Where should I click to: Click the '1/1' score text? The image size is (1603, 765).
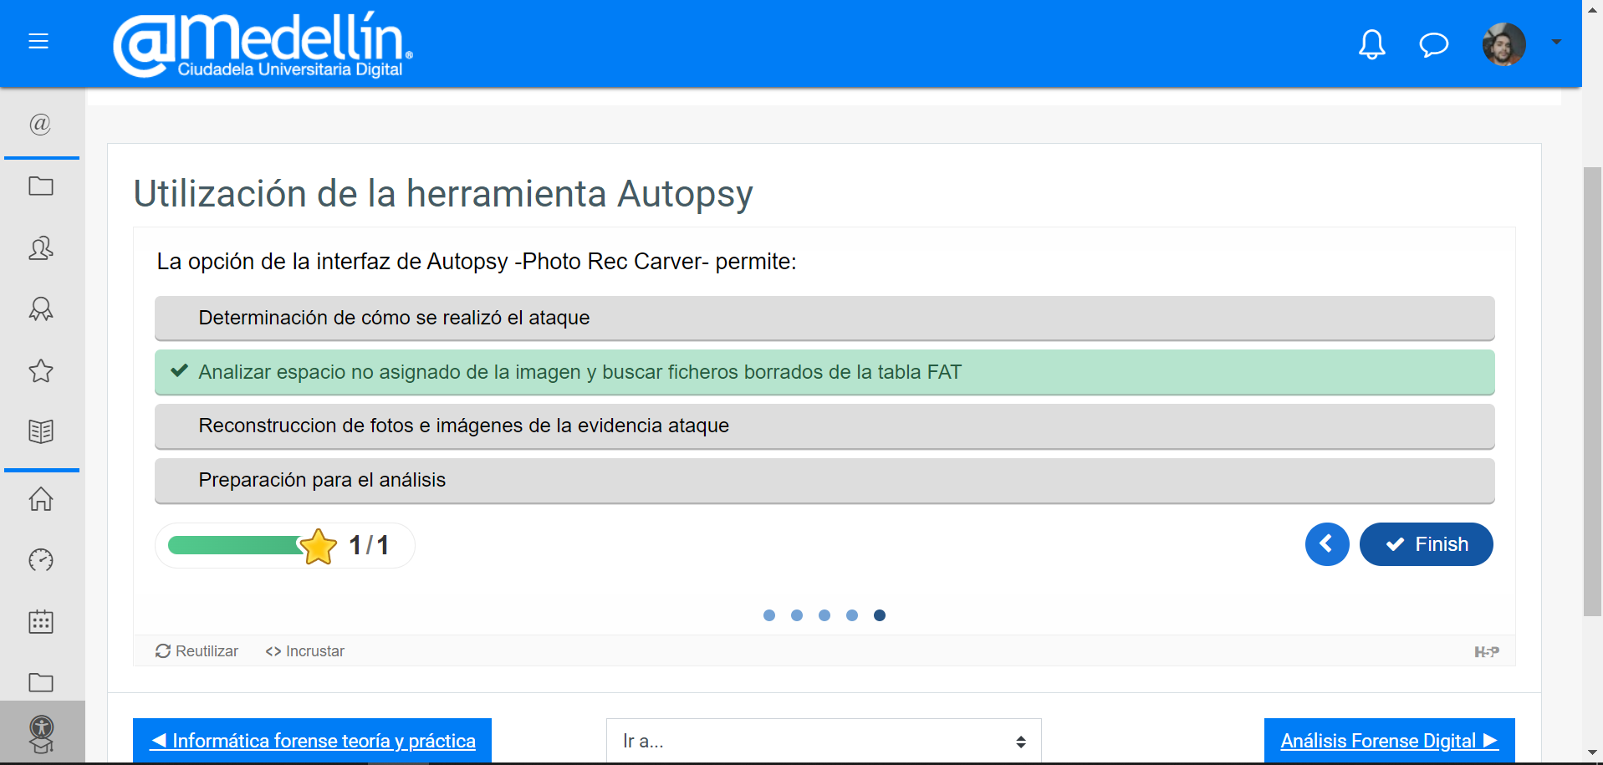tap(369, 545)
